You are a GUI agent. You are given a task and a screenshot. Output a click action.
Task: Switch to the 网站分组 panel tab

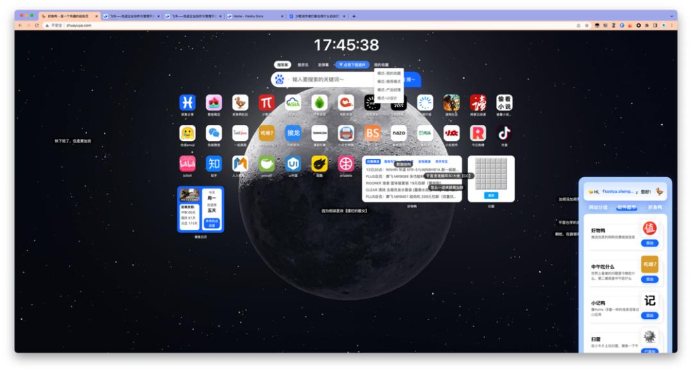click(x=598, y=207)
